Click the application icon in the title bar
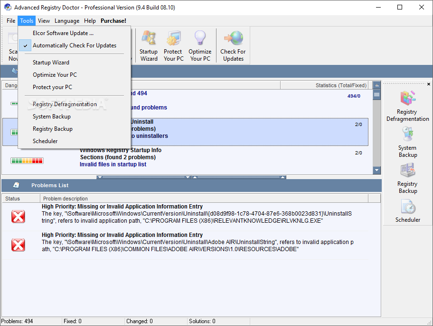Screen dimensions: 433x326 coord(8,7)
